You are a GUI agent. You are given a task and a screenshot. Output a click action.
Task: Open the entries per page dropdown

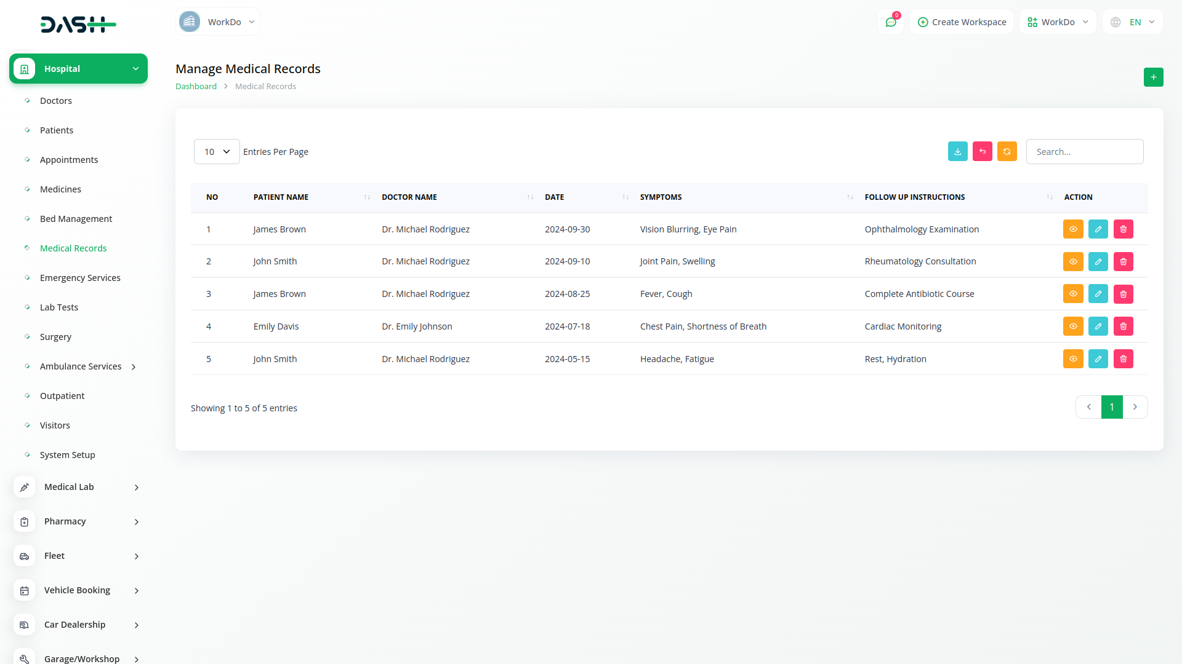pos(217,152)
